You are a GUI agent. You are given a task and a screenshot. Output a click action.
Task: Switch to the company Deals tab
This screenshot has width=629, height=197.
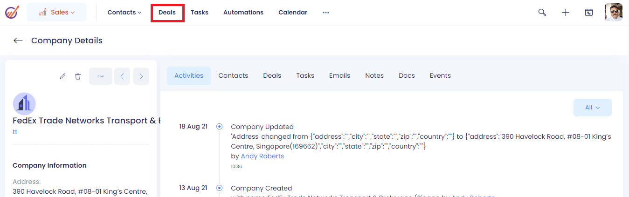tap(272, 75)
